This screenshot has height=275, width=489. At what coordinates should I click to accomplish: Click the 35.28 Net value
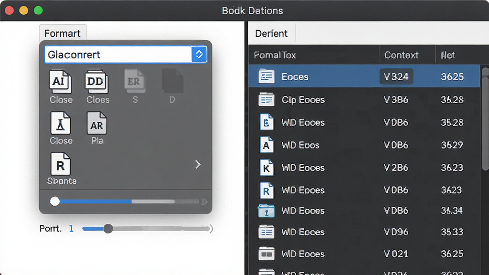(x=452, y=122)
